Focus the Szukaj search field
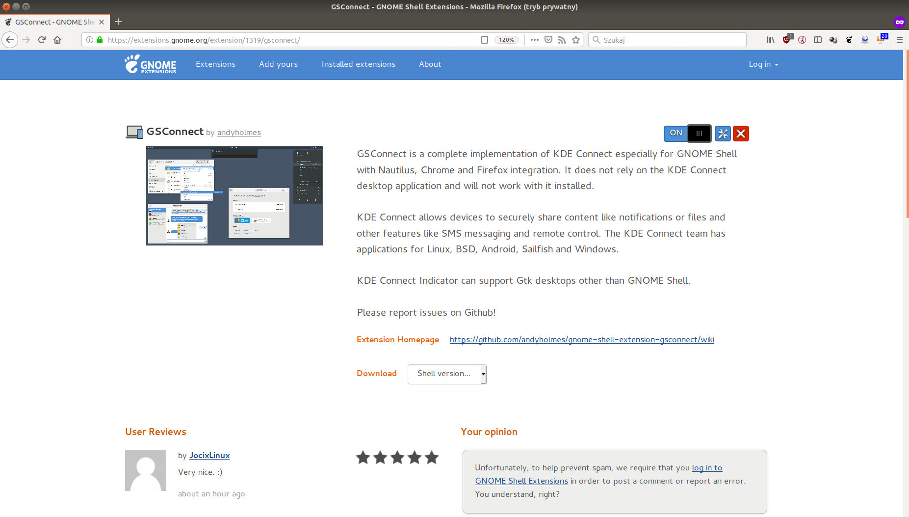This screenshot has width=909, height=517. pos(667,40)
